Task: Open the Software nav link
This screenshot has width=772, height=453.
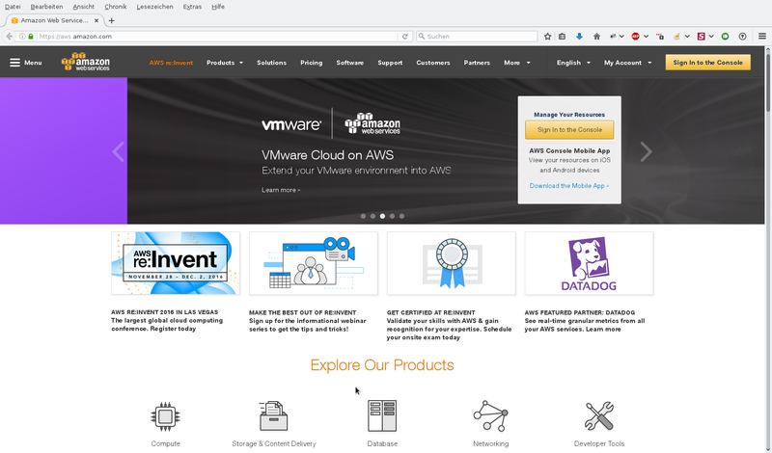Action: pos(350,63)
